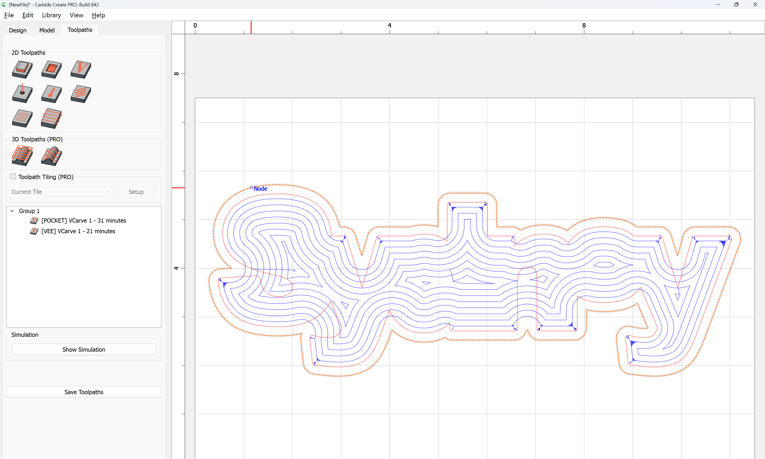Pick the Keyhole toolpath icon
Screen dimensions: 765x459
point(51,94)
